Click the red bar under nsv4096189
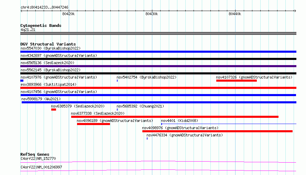 [94, 124]
